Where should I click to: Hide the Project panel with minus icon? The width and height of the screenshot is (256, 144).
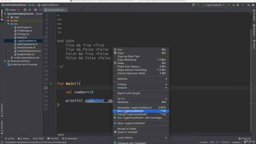pos(40,10)
